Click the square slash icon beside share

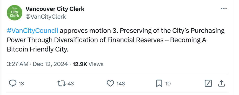(208, 83)
